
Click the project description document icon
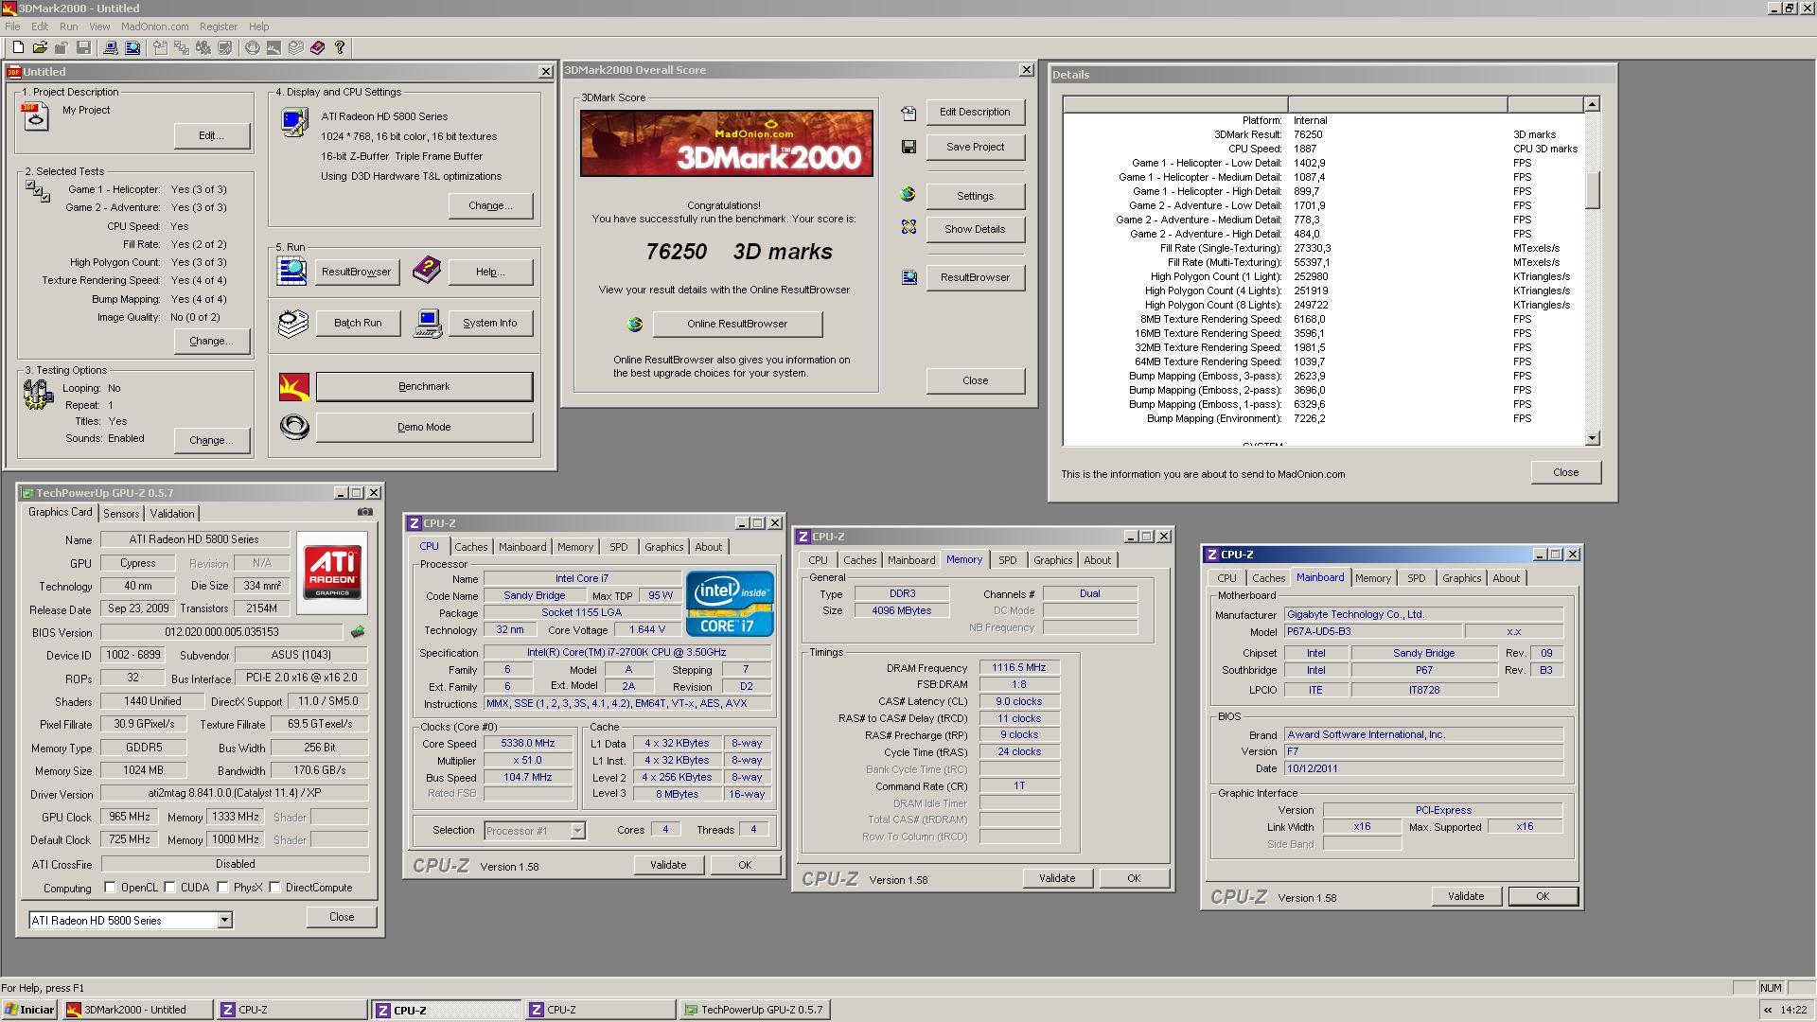coord(35,117)
